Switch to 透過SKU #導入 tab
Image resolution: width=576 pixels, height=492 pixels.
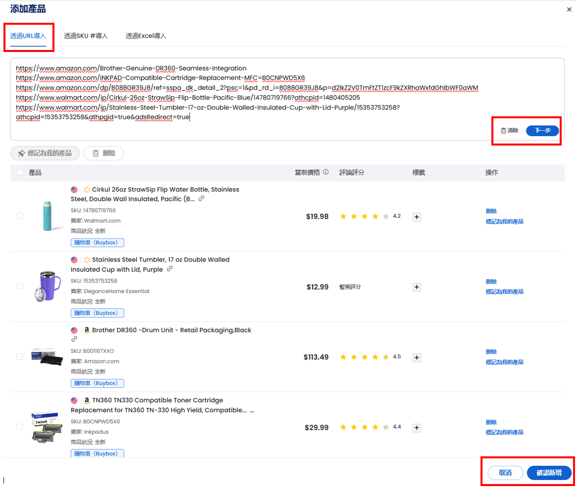(86, 36)
